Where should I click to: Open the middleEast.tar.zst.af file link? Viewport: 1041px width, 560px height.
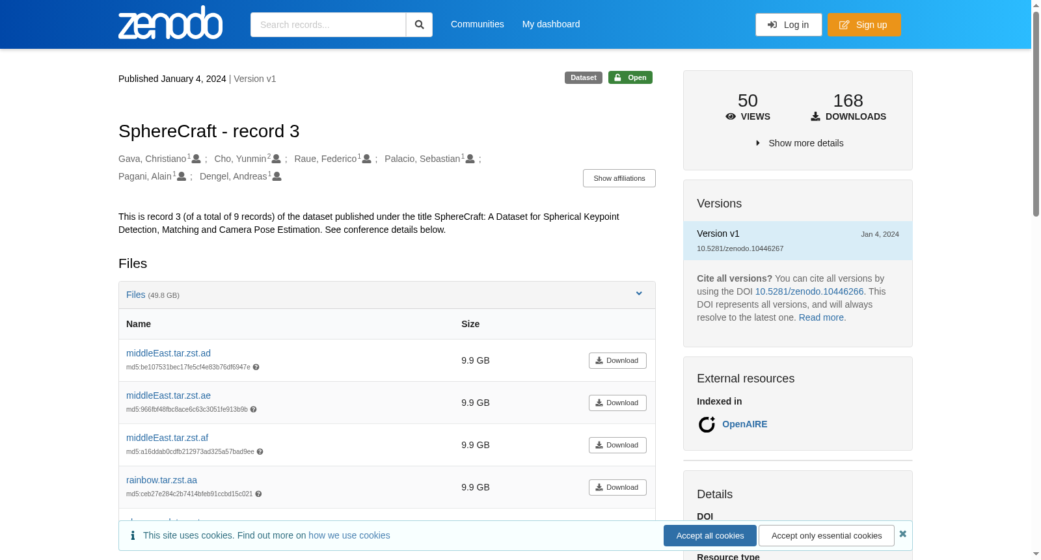point(167,438)
